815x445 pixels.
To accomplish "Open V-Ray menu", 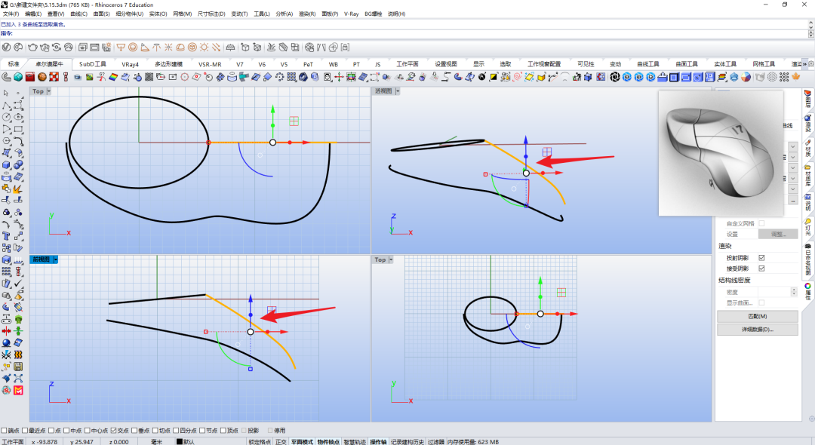I will (352, 14).
